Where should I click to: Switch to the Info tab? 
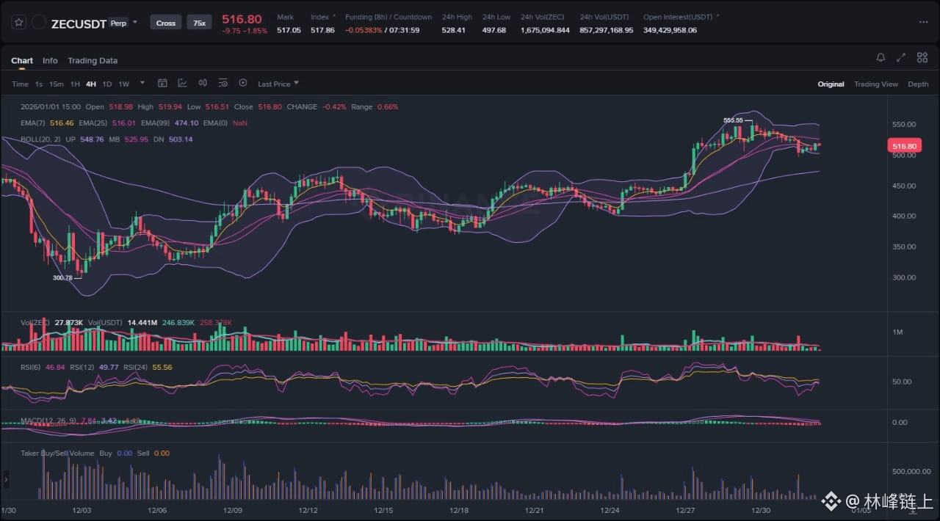coord(50,61)
